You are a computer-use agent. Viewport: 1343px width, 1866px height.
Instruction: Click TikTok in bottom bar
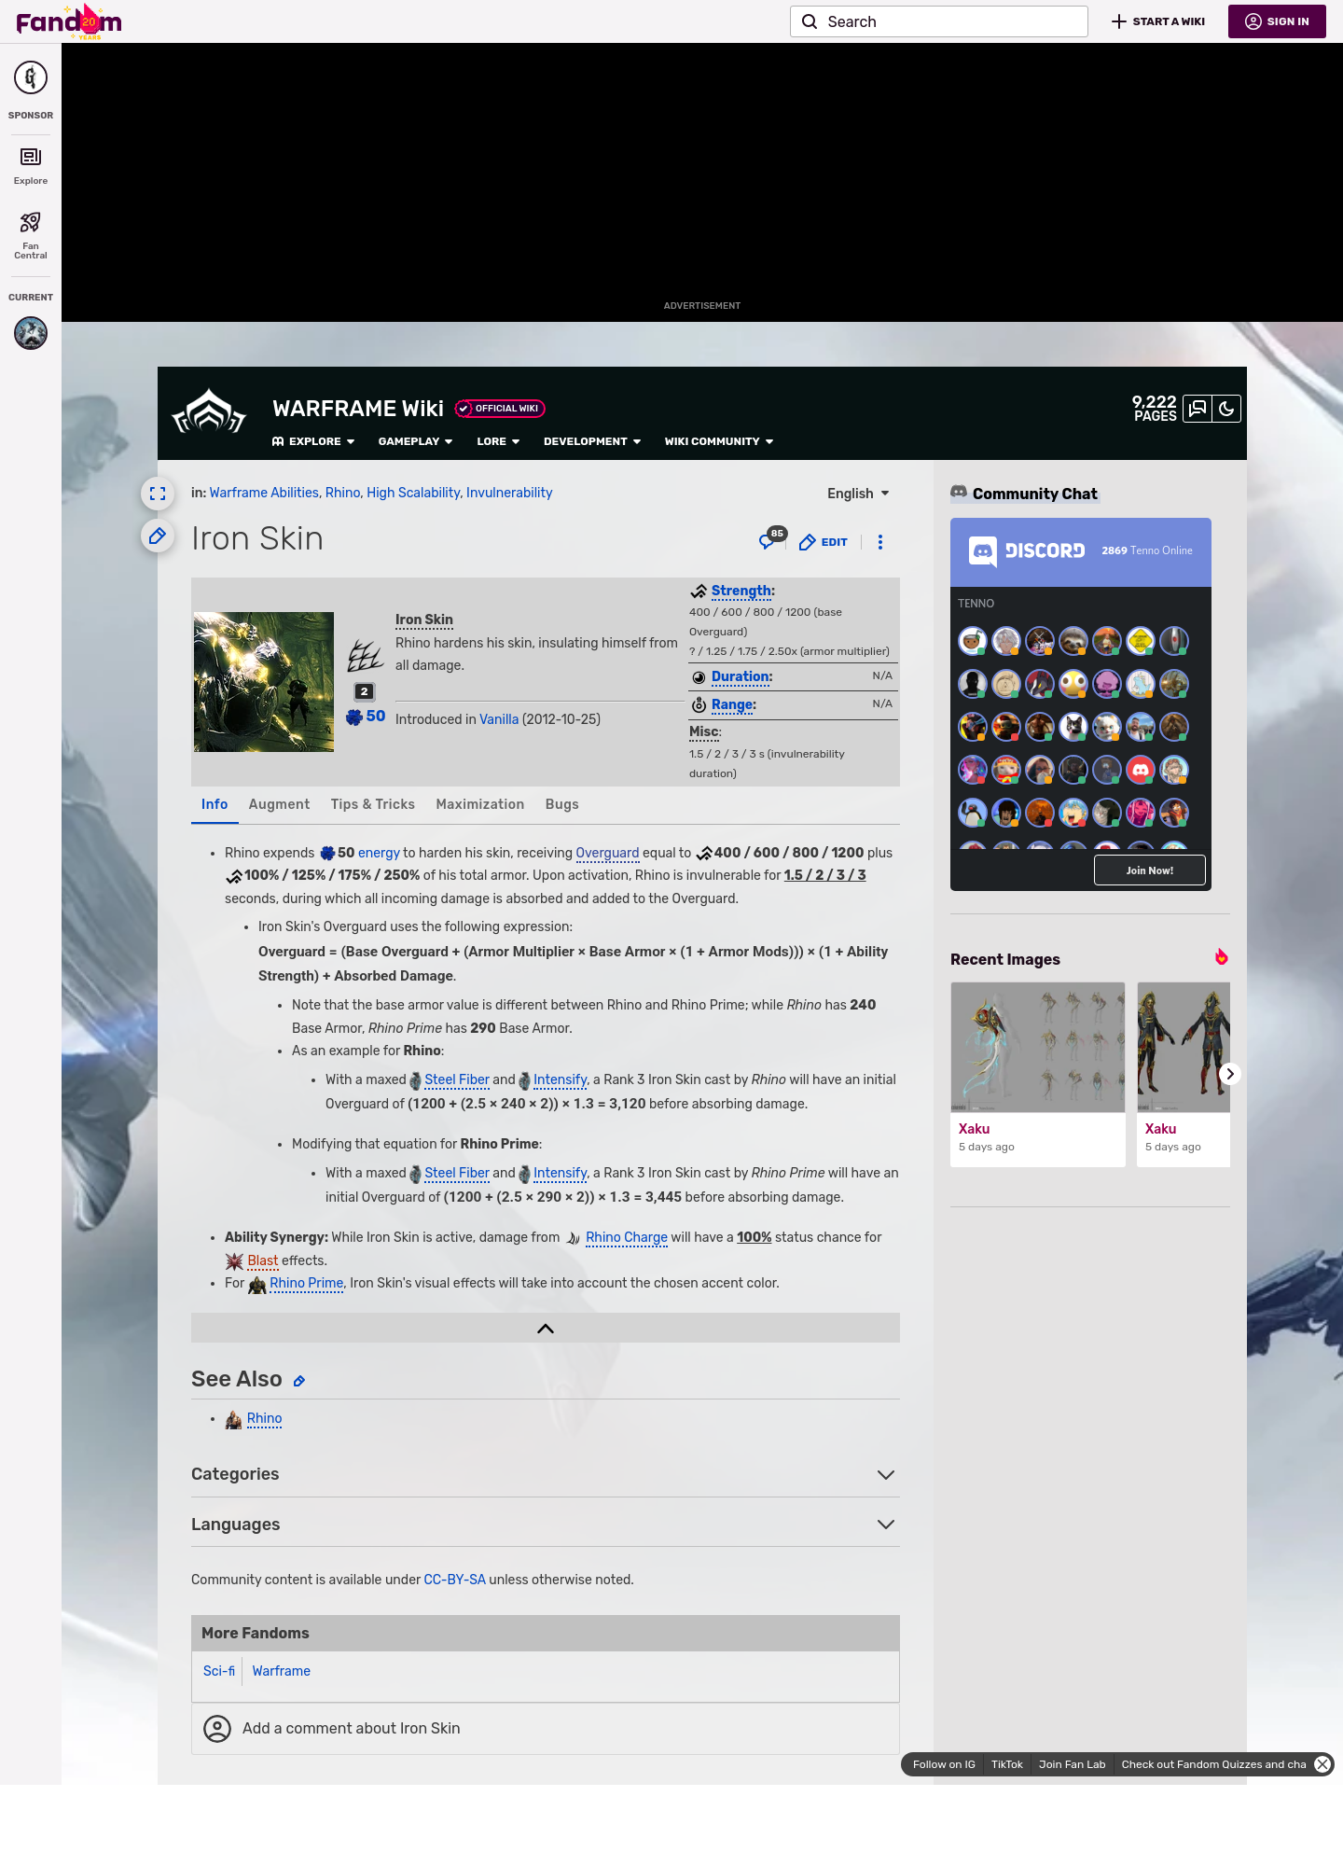click(x=1007, y=1764)
